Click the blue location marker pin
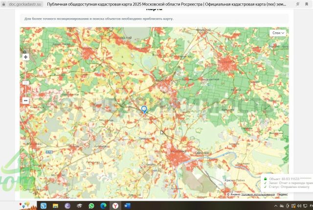313x210 pixels. [x=144, y=110]
